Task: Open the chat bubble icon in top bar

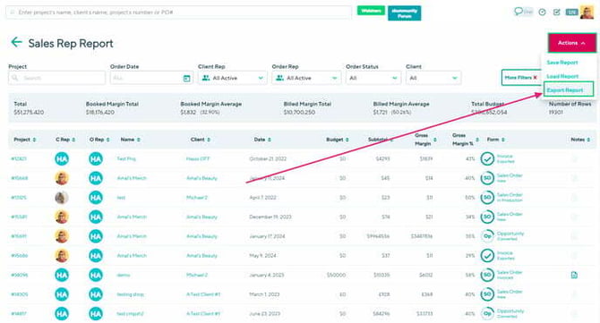Action: [519, 11]
